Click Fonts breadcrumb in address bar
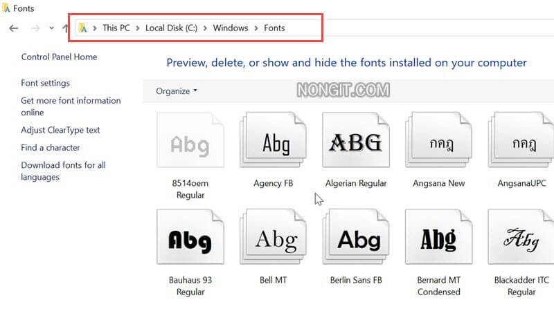The width and height of the screenshot is (554, 311). (x=274, y=28)
